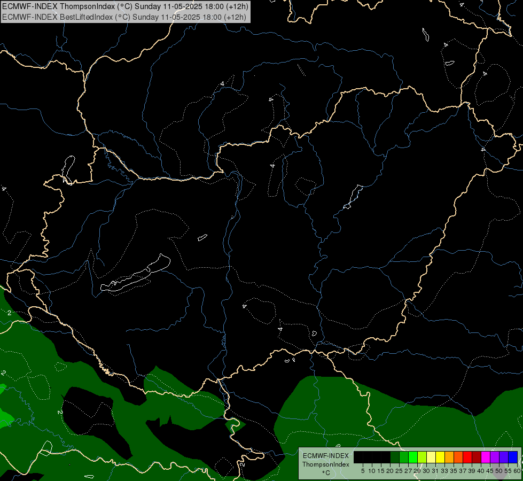Click the legend tick value 60

[x=517, y=471]
